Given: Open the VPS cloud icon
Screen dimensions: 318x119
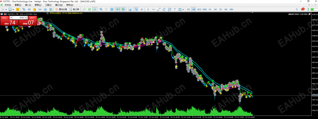Looking at the screenshot, I should click(45, 9).
